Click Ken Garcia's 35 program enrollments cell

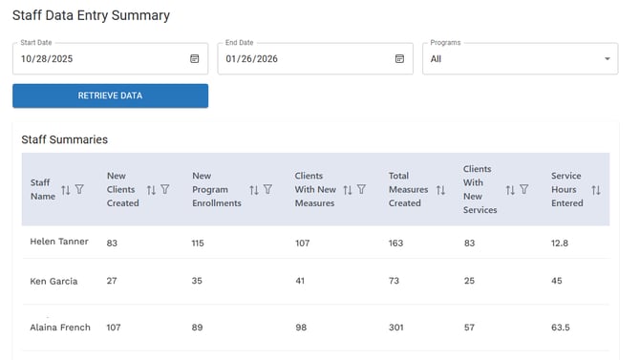[197, 281]
